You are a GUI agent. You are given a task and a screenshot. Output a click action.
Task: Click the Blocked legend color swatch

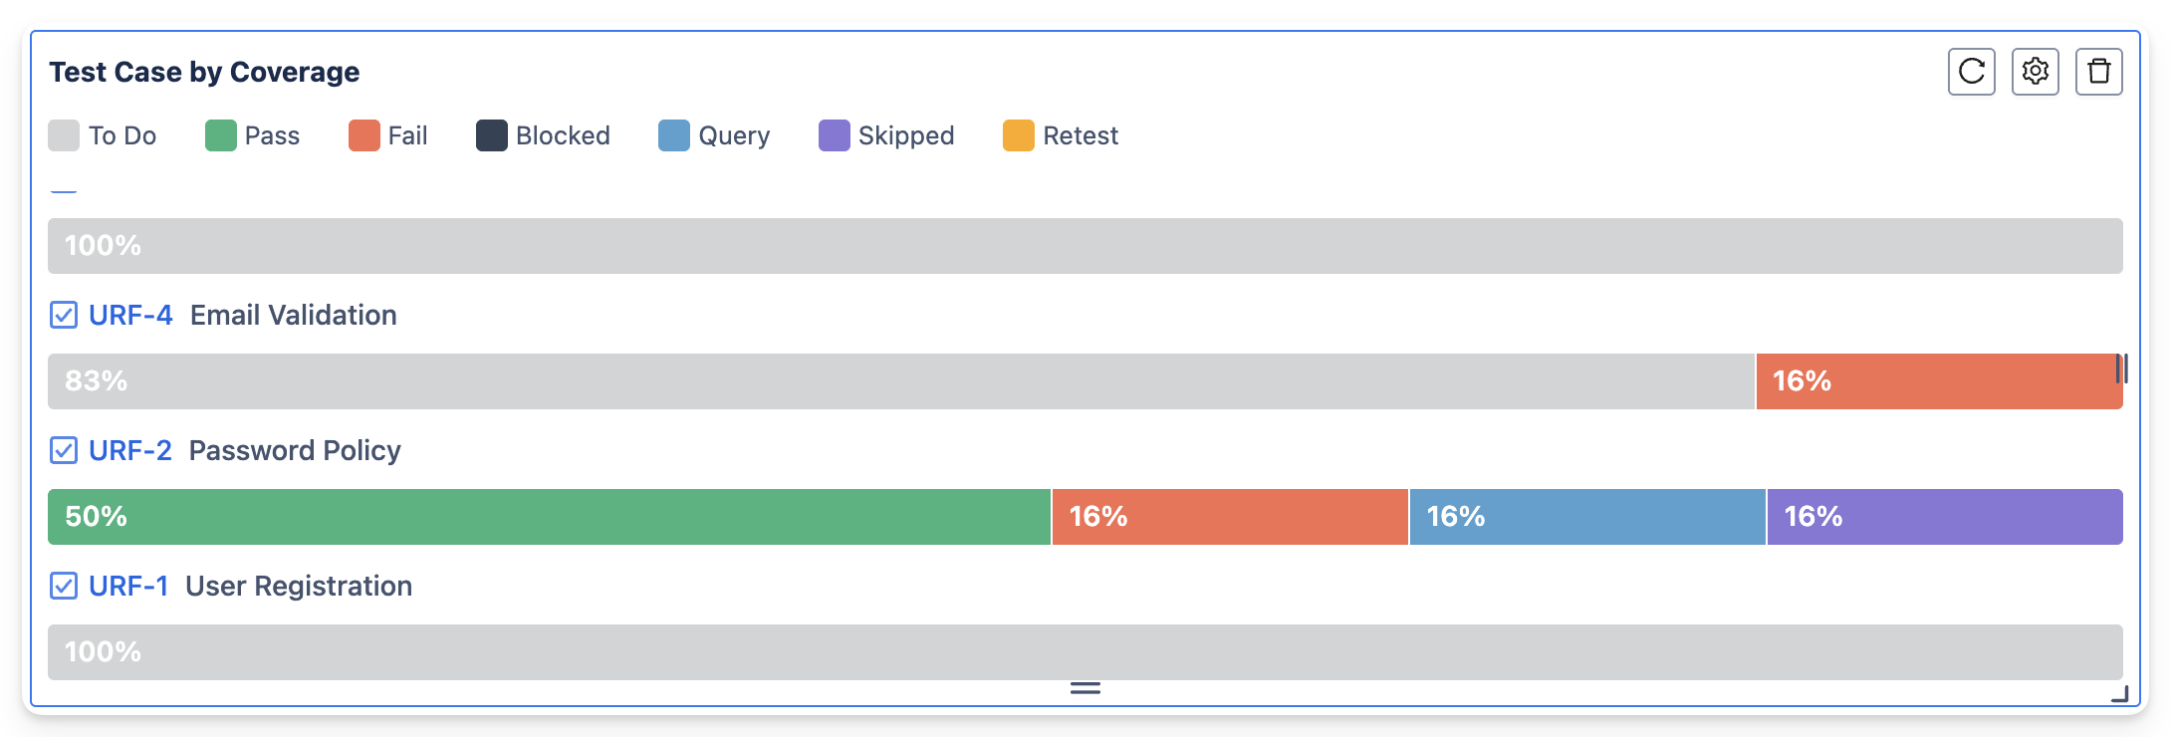[491, 135]
